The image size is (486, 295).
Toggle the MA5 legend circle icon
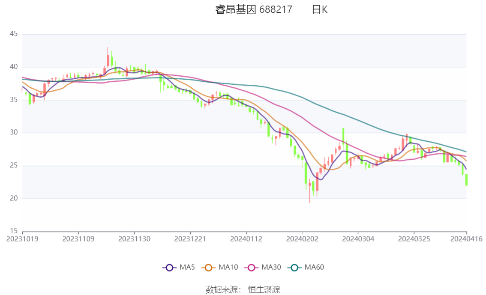pos(169,268)
